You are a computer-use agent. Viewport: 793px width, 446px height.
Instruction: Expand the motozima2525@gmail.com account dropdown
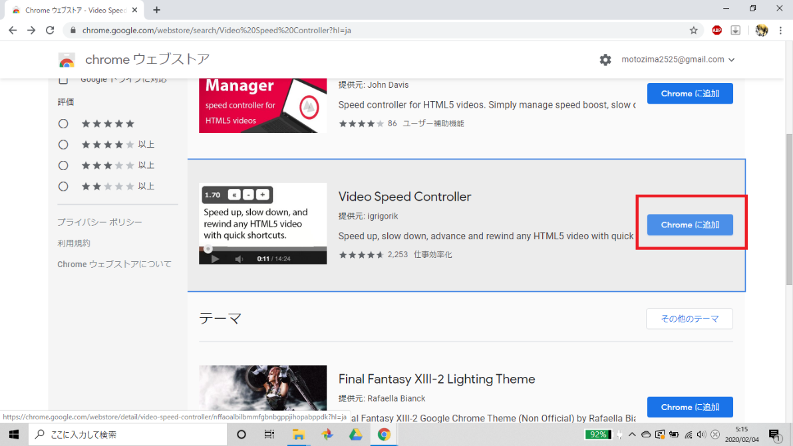678,60
